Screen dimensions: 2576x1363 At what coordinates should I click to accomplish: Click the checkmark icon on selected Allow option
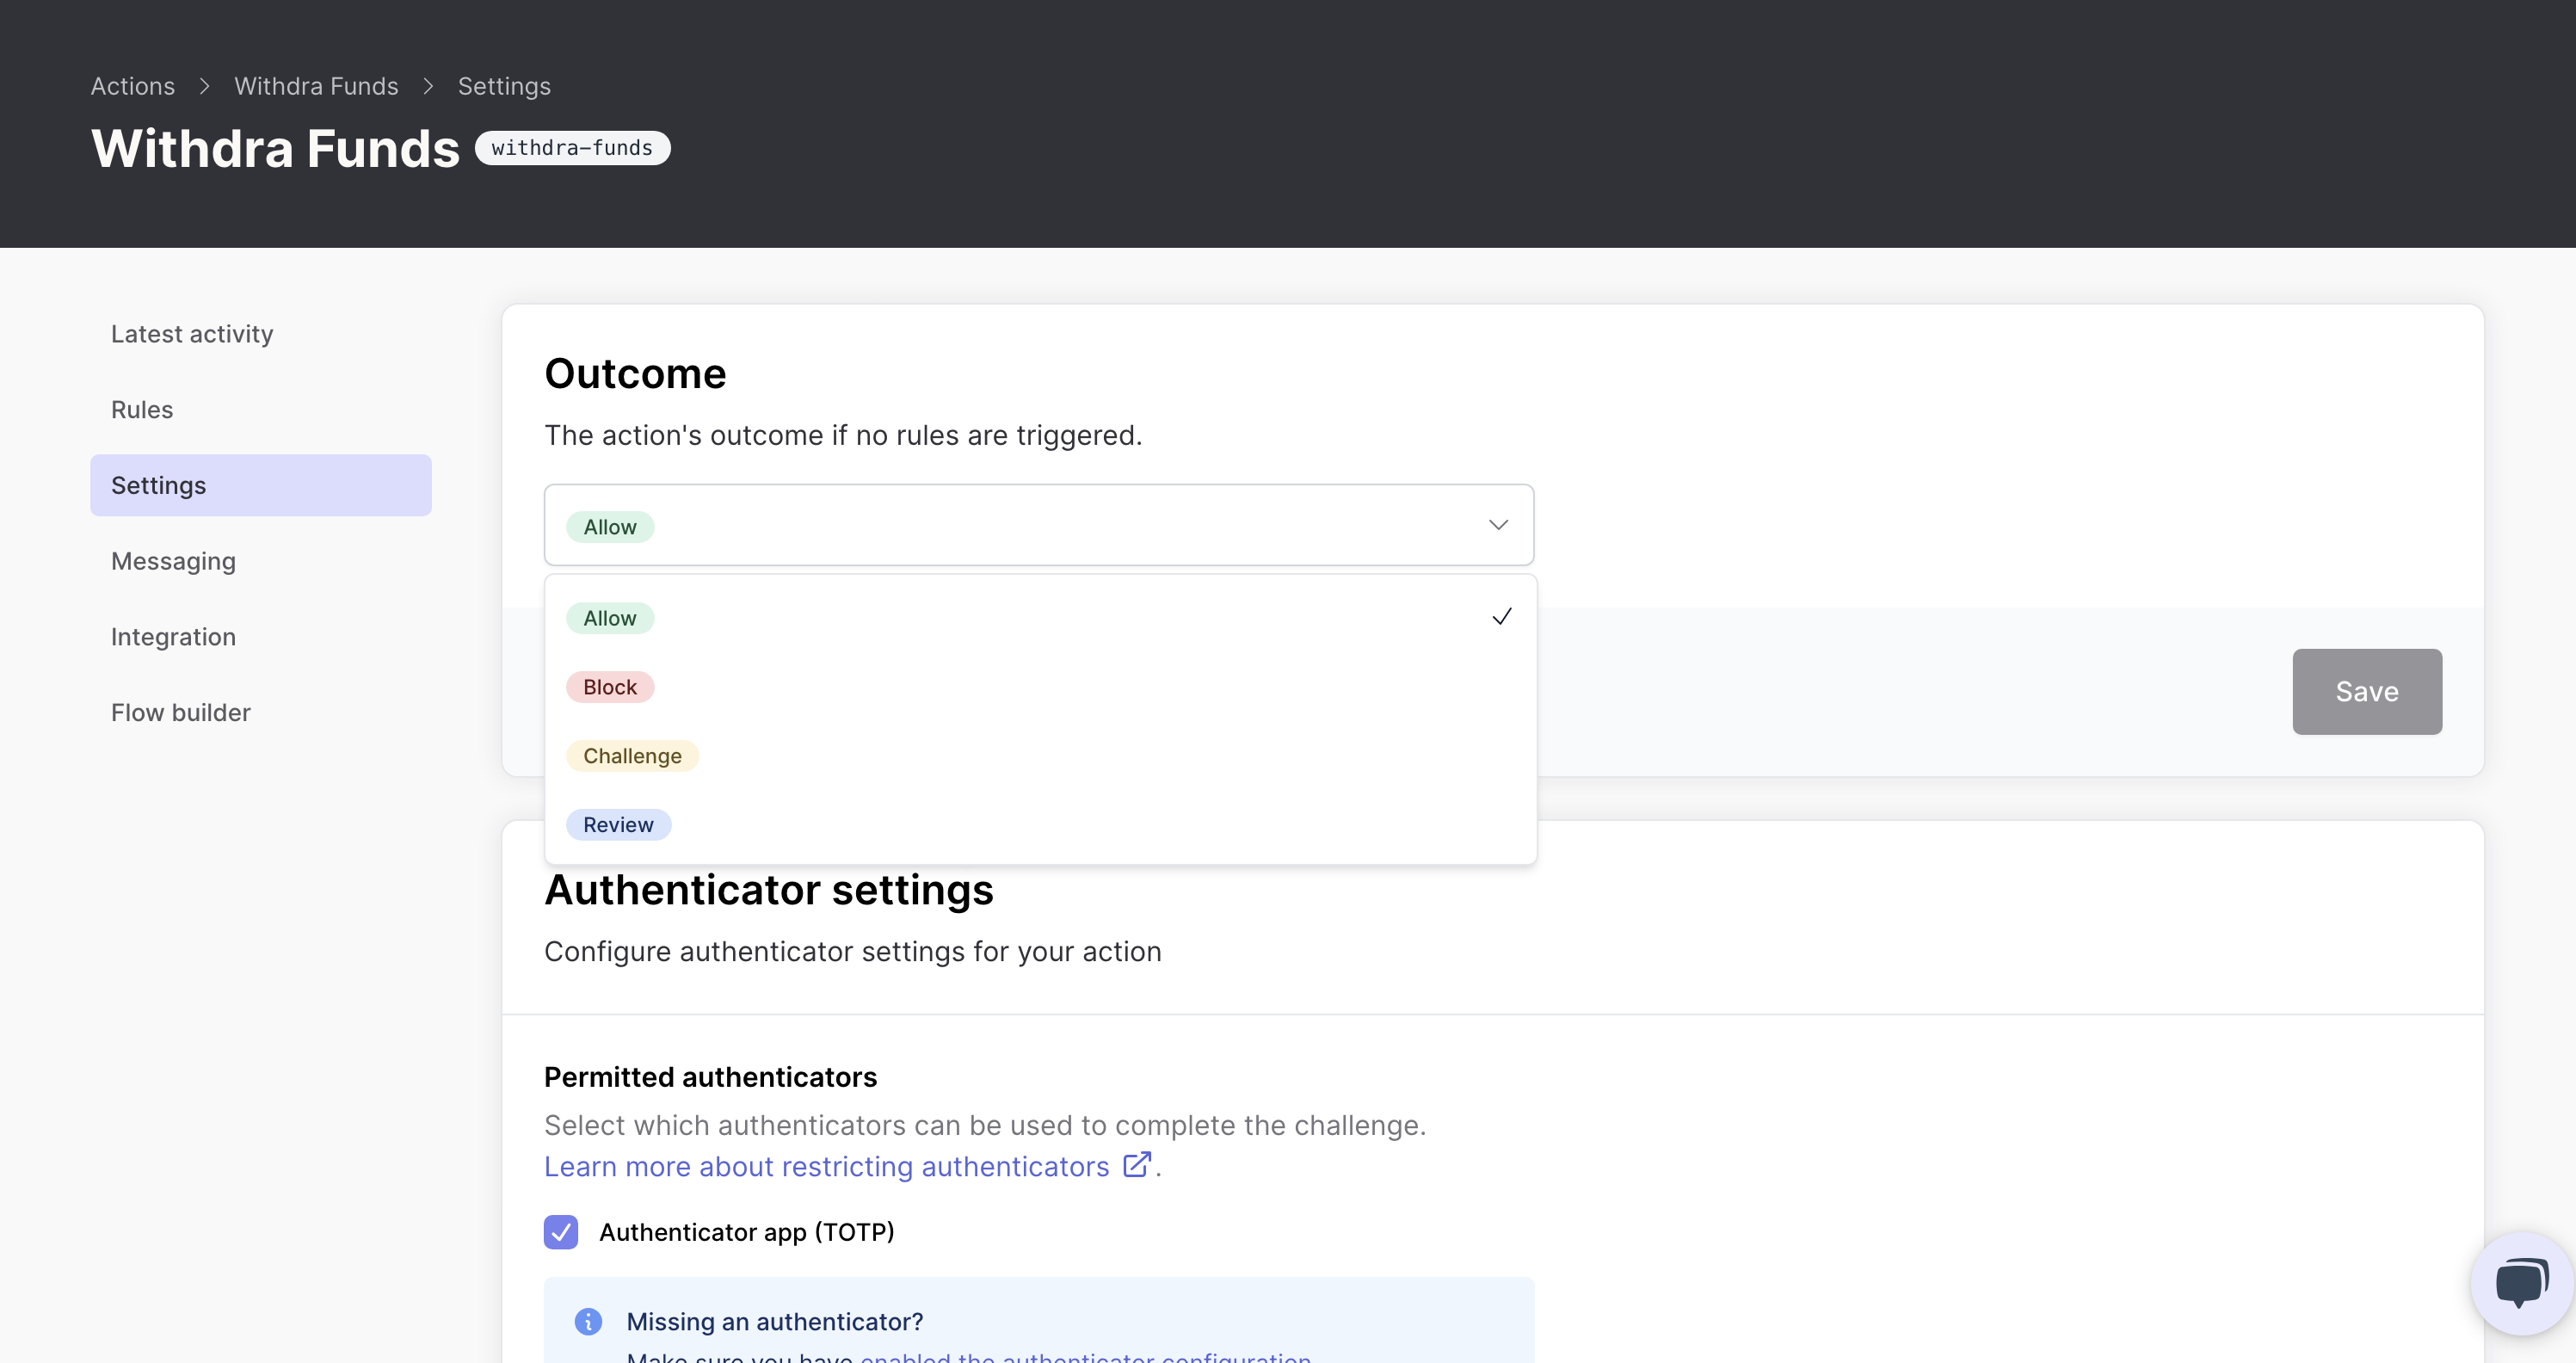coord(1501,617)
